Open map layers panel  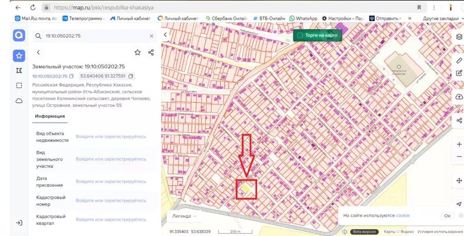[459, 37]
